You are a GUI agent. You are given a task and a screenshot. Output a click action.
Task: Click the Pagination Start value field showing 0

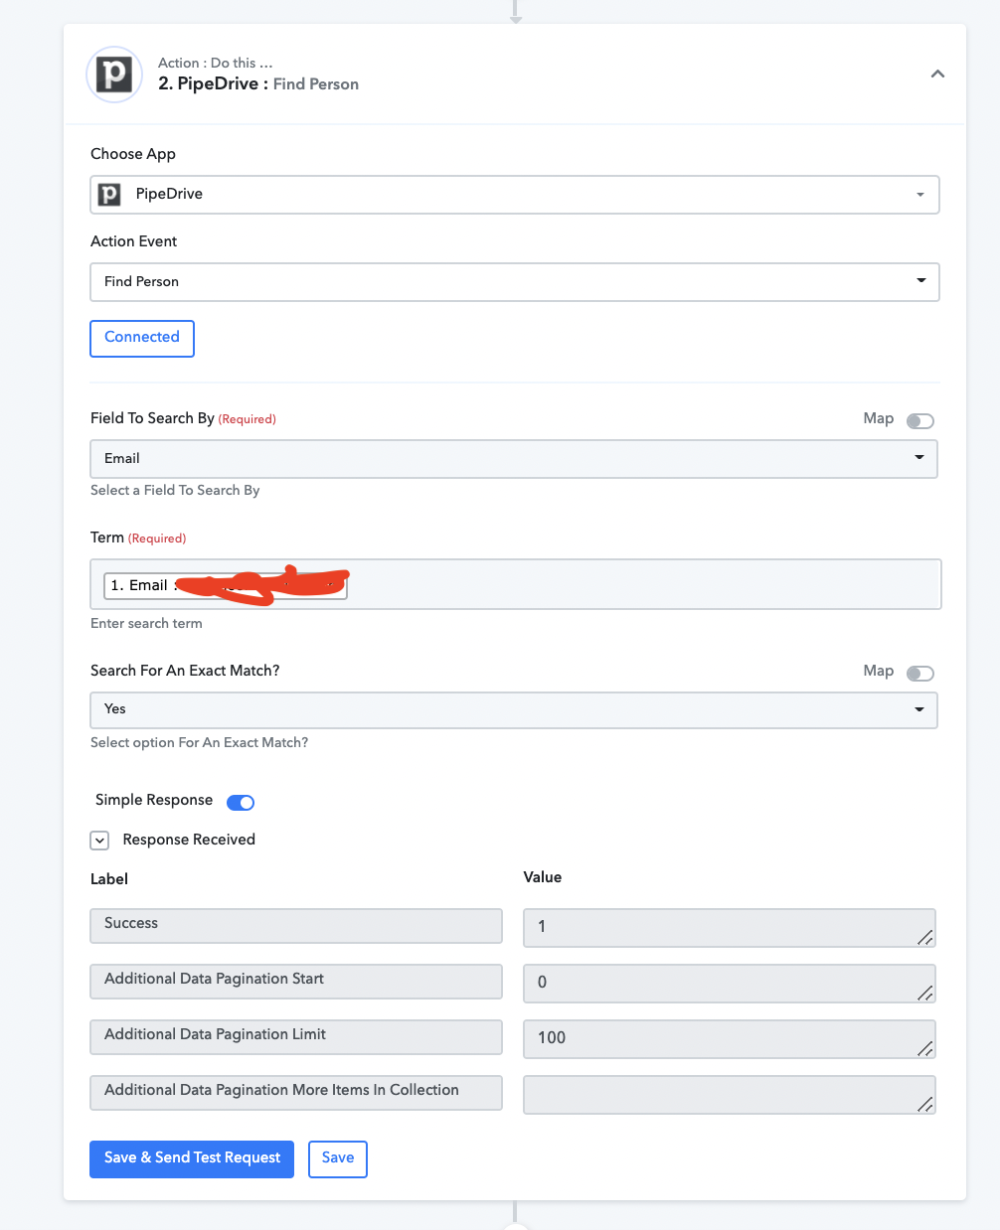tap(730, 983)
